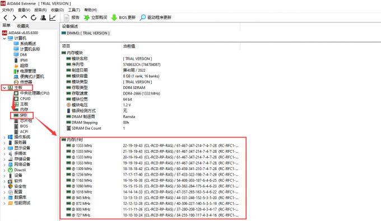Click the 安全性 shield icon
Screen dimensions: 381x221
click(x=10, y=186)
